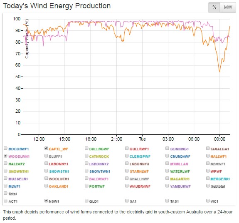Show the GULLRWF1 wind farm
This screenshot has height=223, width=239.
[x=127, y=148]
